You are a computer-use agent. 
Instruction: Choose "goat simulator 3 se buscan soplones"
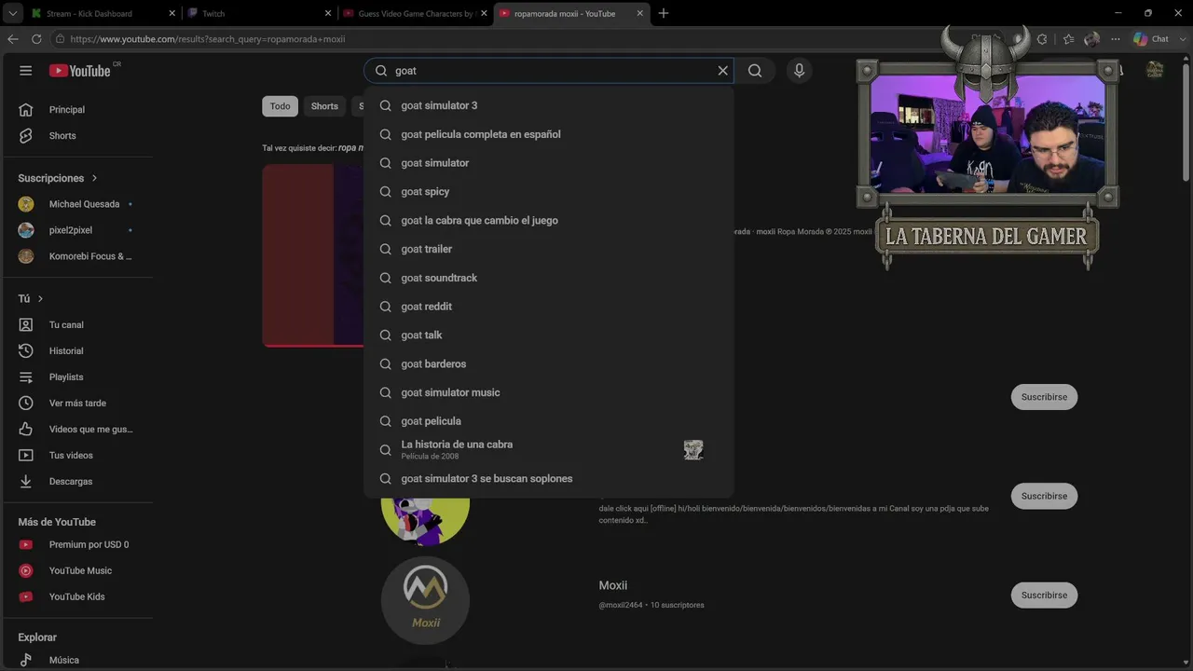549,479
